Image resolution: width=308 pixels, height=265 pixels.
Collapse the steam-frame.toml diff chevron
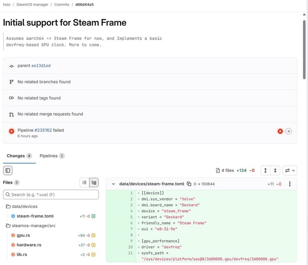point(113,184)
